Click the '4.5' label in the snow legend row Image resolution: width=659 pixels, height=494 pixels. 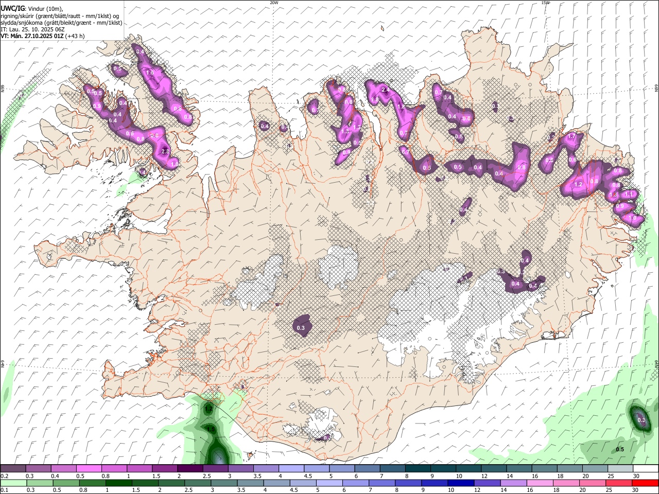point(308,476)
